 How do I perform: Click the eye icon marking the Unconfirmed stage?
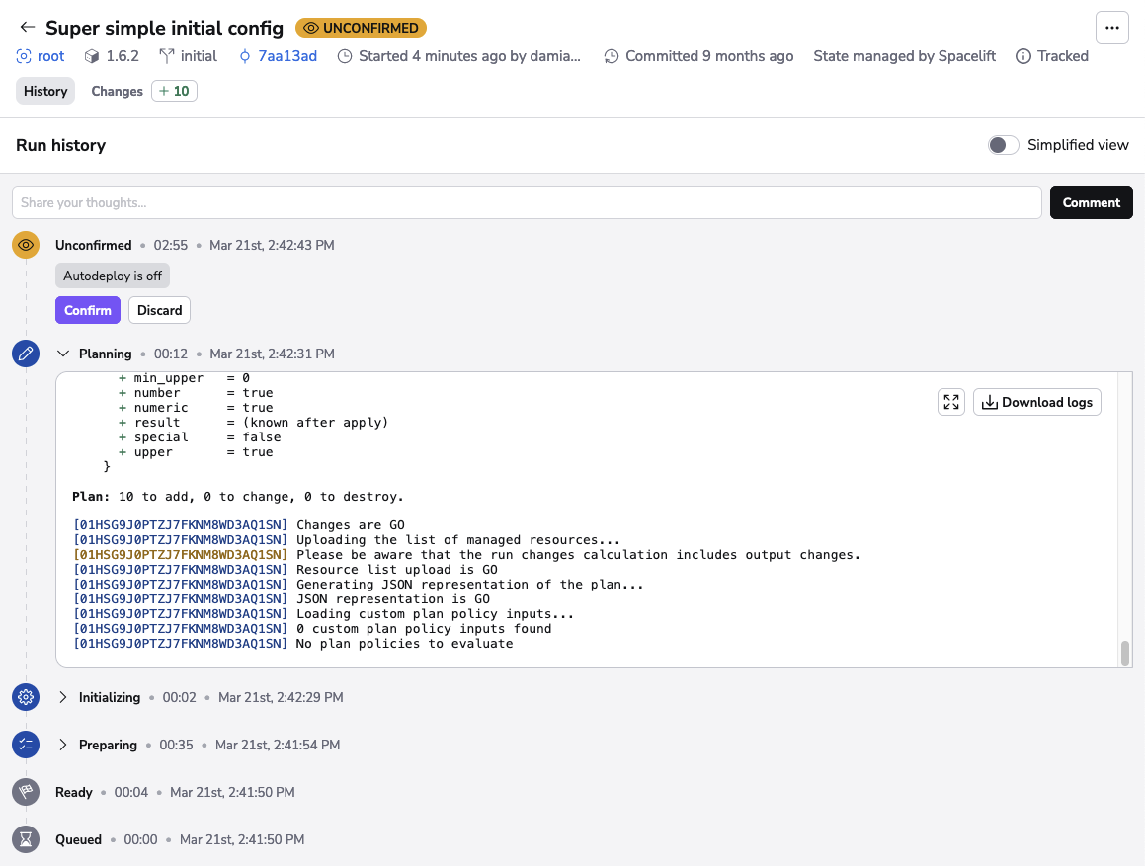point(25,244)
